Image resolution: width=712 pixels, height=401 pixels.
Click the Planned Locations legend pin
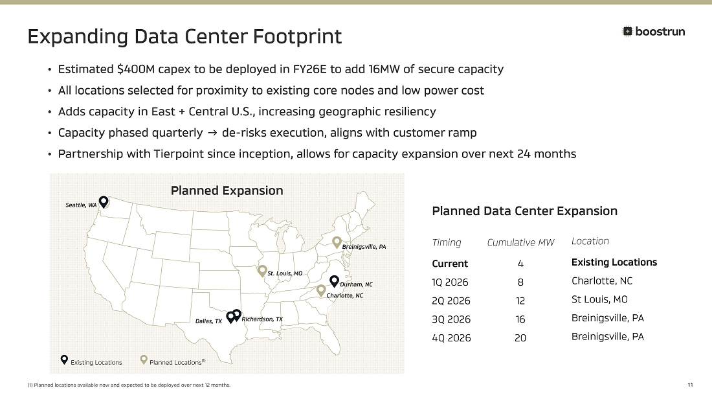tap(144, 360)
